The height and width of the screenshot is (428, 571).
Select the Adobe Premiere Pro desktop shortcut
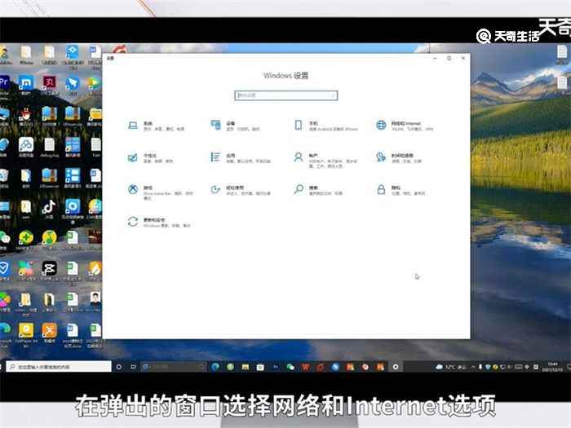4,85
